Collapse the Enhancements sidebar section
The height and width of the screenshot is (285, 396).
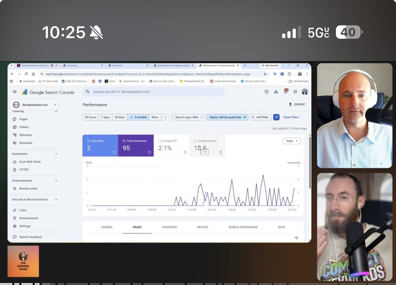56,181
